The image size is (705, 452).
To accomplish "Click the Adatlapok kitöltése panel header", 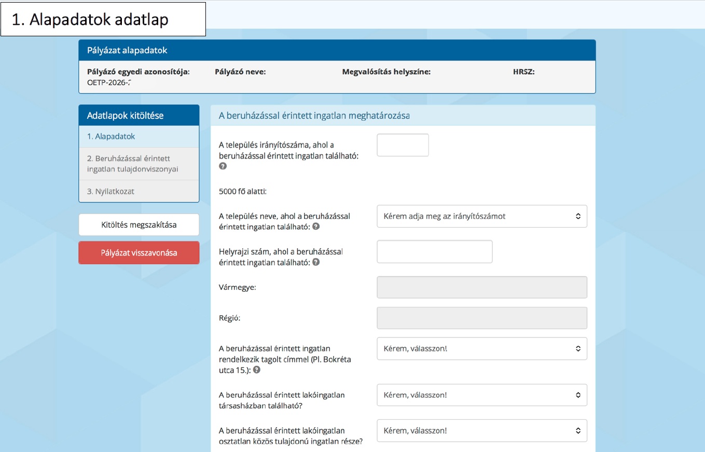I will click(139, 116).
